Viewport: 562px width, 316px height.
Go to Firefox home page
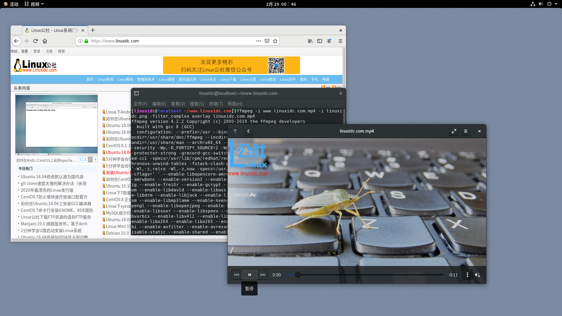click(45, 41)
